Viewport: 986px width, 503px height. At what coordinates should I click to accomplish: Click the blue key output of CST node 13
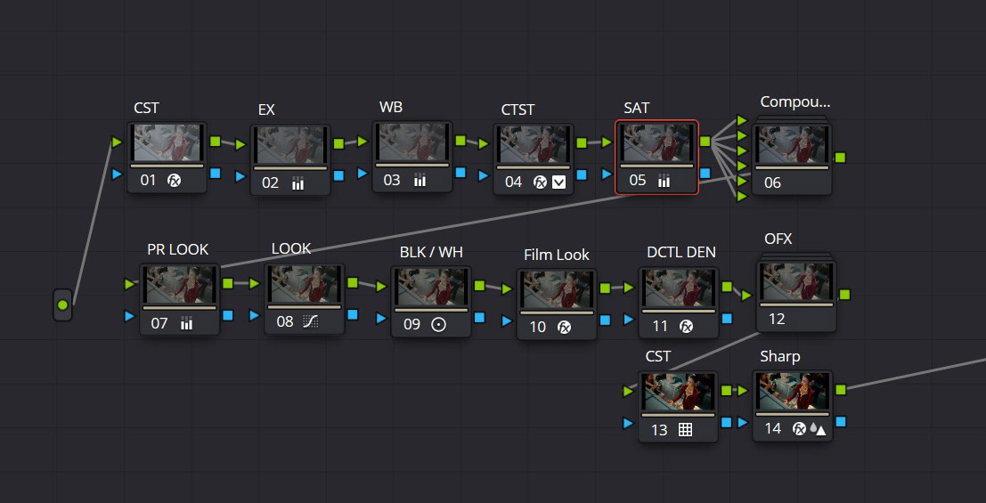726,423
